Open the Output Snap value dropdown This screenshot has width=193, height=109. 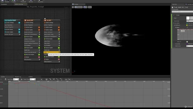click(x=35, y=79)
